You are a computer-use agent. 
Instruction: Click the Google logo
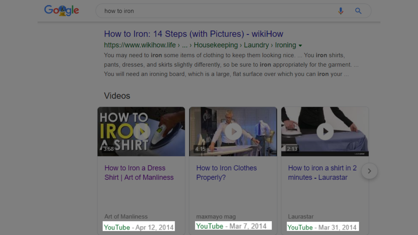pyautogui.click(x=61, y=11)
